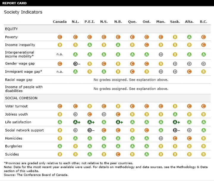The height and width of the screenshot is (181, 214).
Task: Click N.L.'s D– grade for Gender wage gap
Action: tap(77, 64)
